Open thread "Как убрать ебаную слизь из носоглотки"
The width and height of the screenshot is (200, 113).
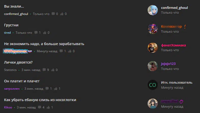pos(40,100)
